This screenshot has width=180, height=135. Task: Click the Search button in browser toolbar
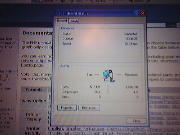coord(48,1)
